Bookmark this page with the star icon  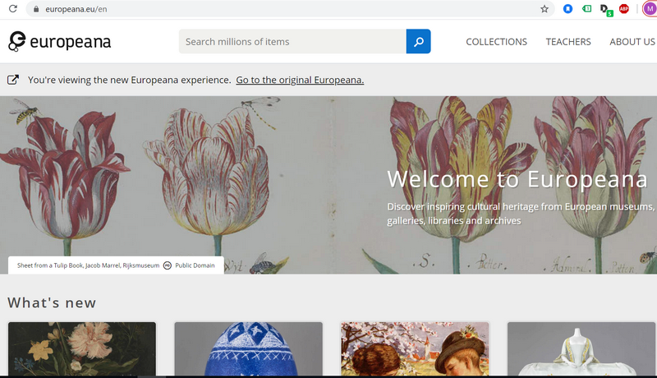coord(544,9)
